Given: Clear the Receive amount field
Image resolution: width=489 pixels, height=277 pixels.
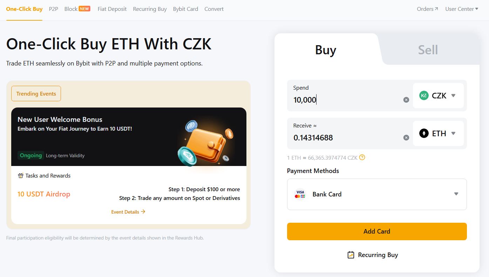Looking at the screenshot, I should click(x=406, y=137).
